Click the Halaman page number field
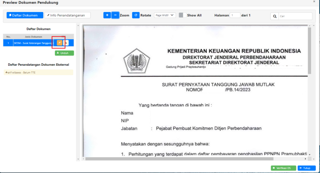The height and width of the screenshot is (173, 320). pyautogui.click(x=235, y=15)
